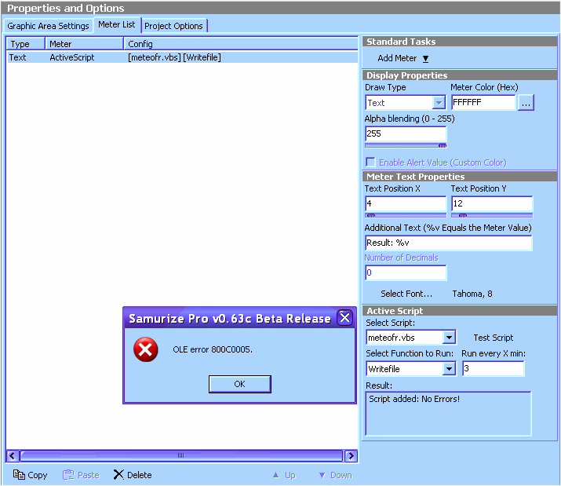Click the Additional Text input field

(x=448, y=243)
